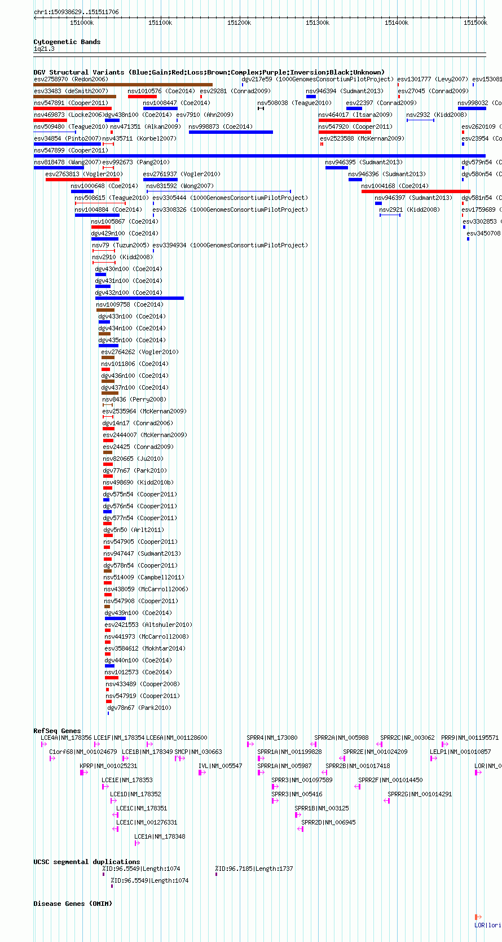Click the 151200k ruler tick label
Screen dimensions: 502x942
[239, 23]
